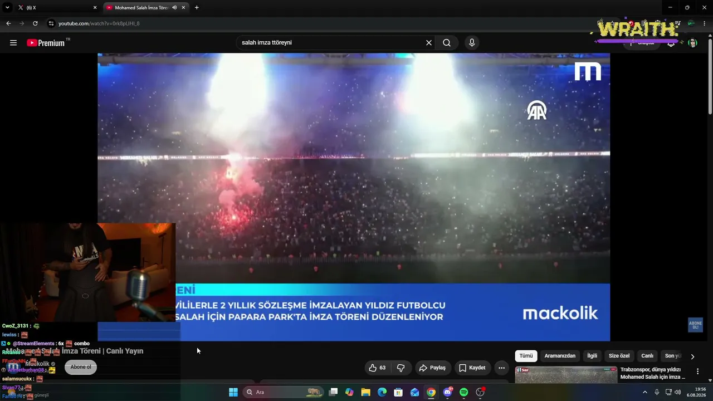Image resolution: width=713 pixels, height=401 pixels.
Task: Open OBS Studio from the taskbar
Action: (x=480, y=392)
